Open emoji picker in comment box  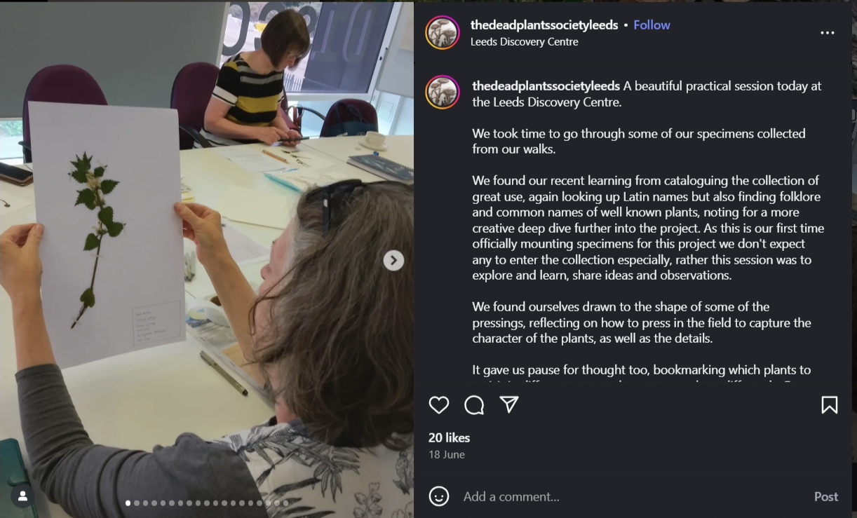(x=439, y=496)
